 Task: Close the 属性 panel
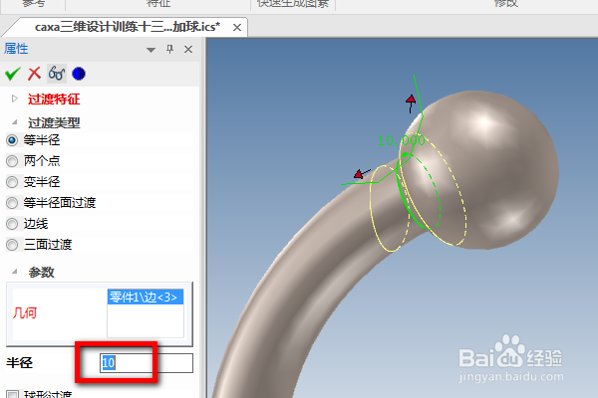188,49
